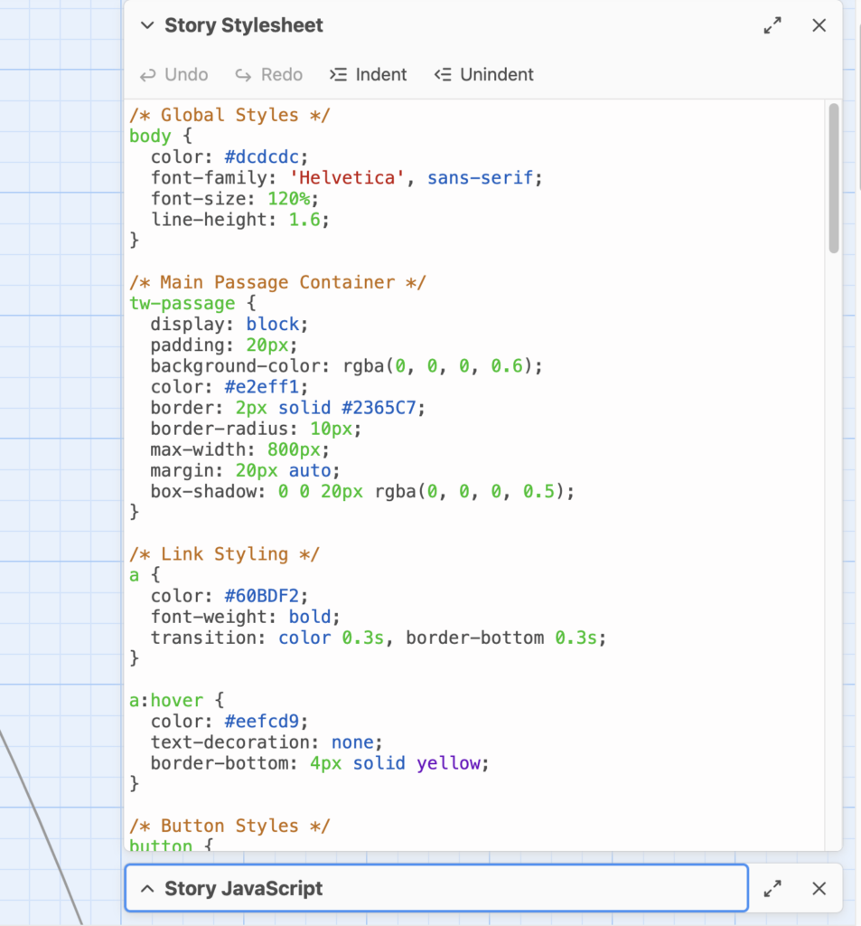Click the border color #2365C7
Image resolution: width=861 pixels, height=926 pixels.
[x=379, y=408]
